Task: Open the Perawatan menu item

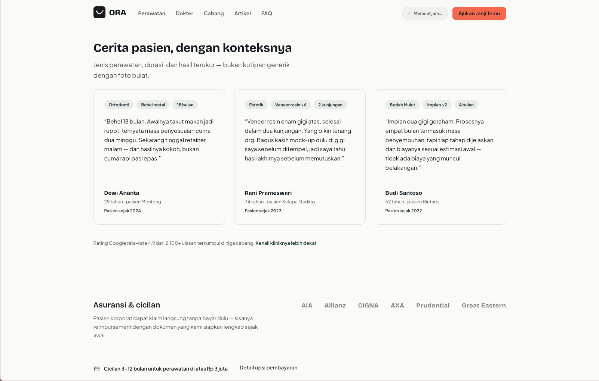Action: click(x=152, y=13)
